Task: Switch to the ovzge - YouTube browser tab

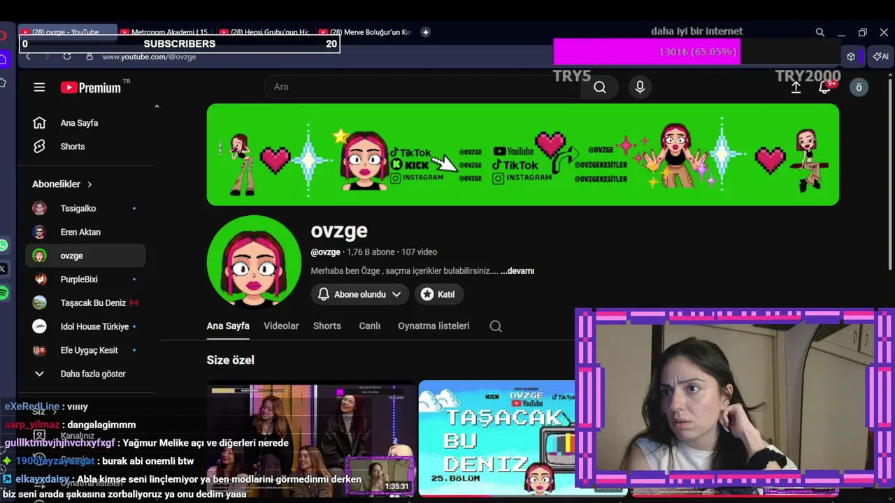Action: [67, 32]
